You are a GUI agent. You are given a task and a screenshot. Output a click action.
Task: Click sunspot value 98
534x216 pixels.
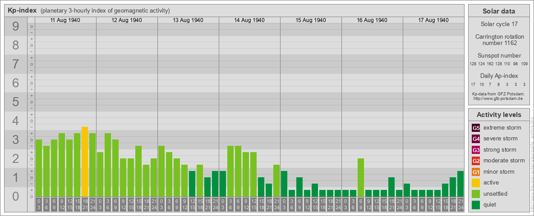516,64
